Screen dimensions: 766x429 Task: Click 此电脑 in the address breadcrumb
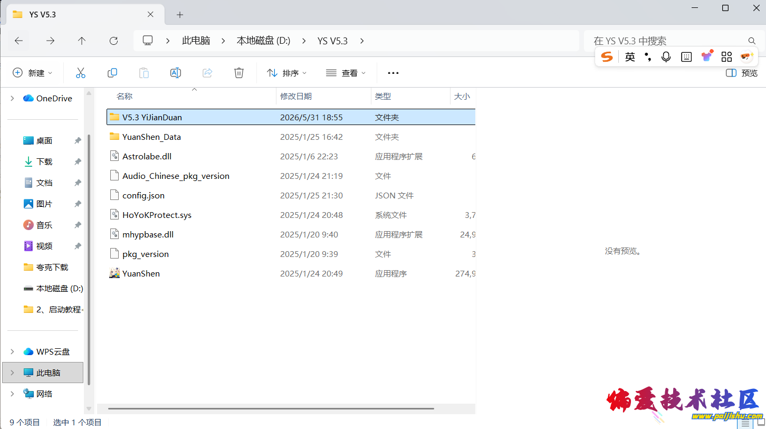click(196, 41)
